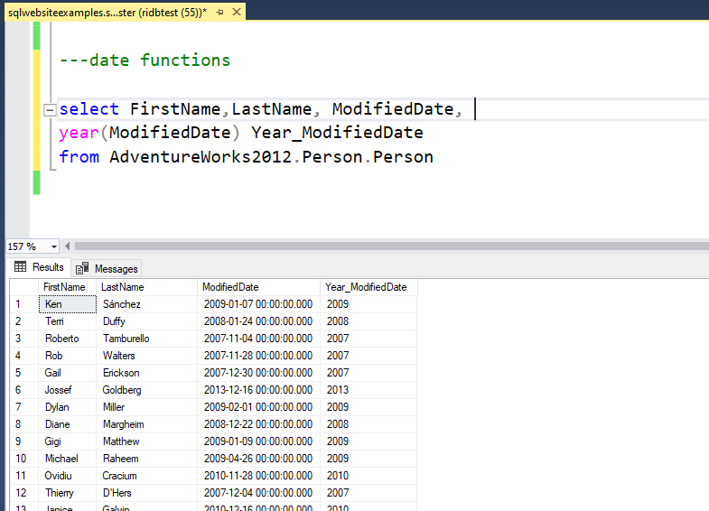Click the cell 'Ken'
Screen dimensions: 709x511
(68, 304)
